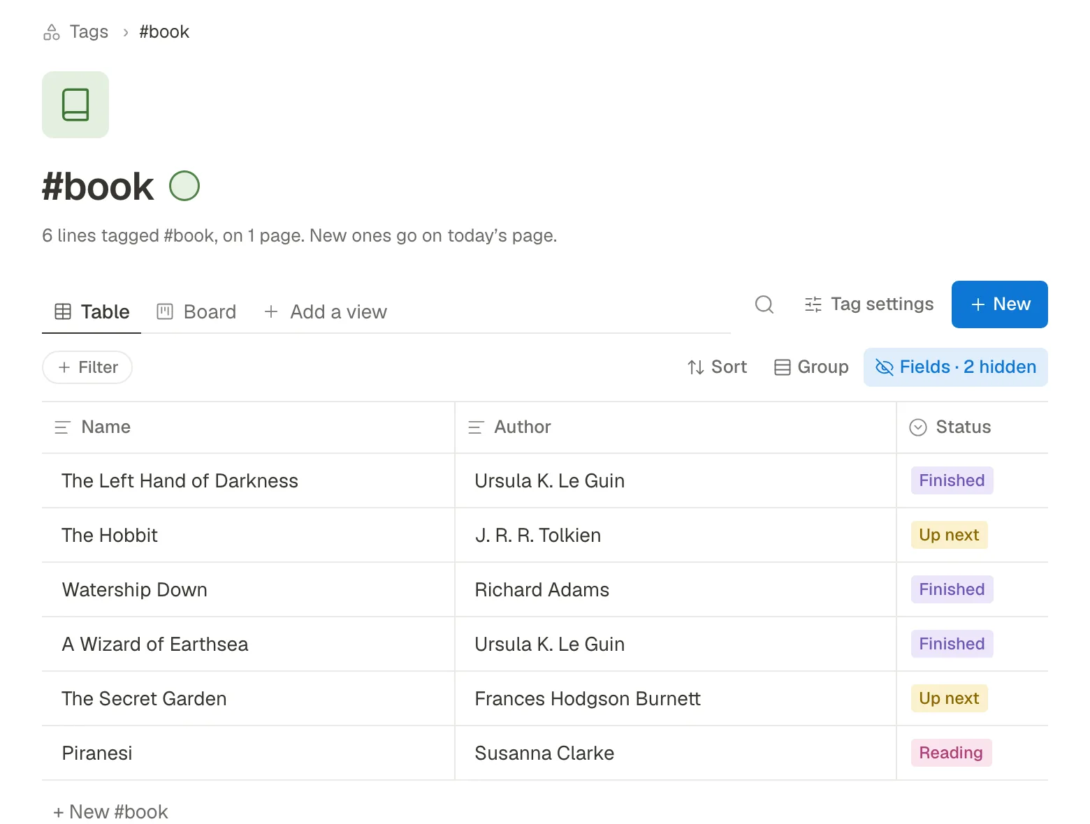Click the Name column header
Screen dimensions: 1090x824
248,427
